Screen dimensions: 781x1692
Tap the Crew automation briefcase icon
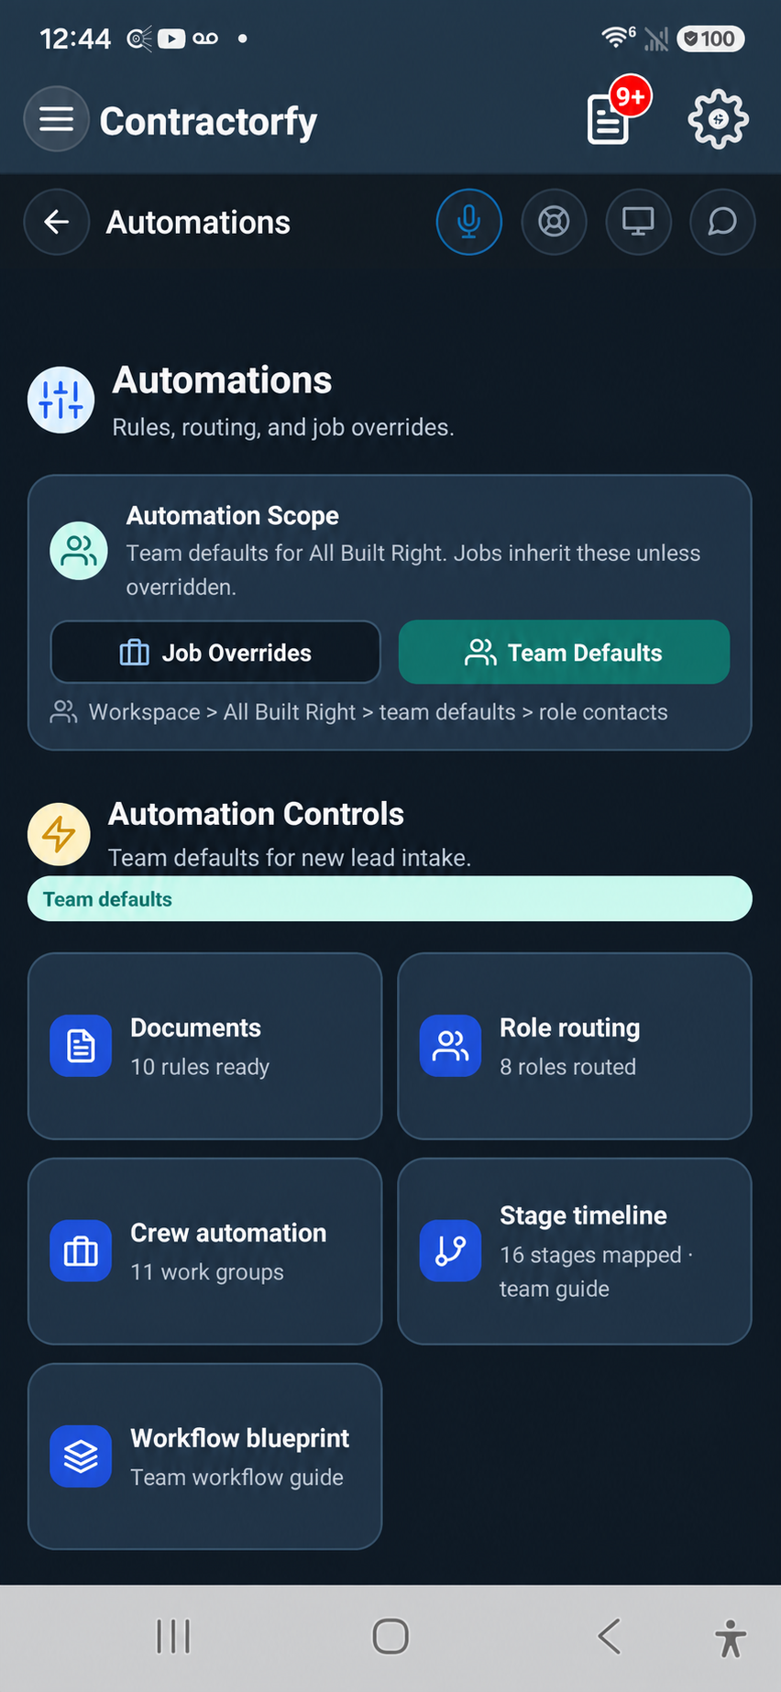81,1251
